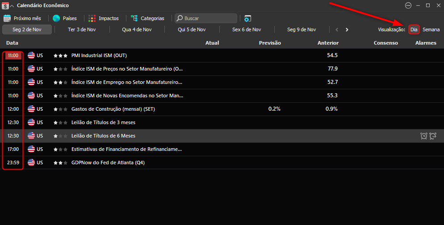The height and width of the screenshot is (225, 444).
Task: Click the Buscar search field
Action: 206,18
